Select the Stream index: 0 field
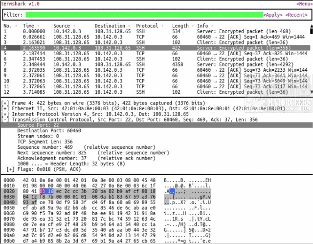Viewport: 313px width, 244px height. click(38, 136)
